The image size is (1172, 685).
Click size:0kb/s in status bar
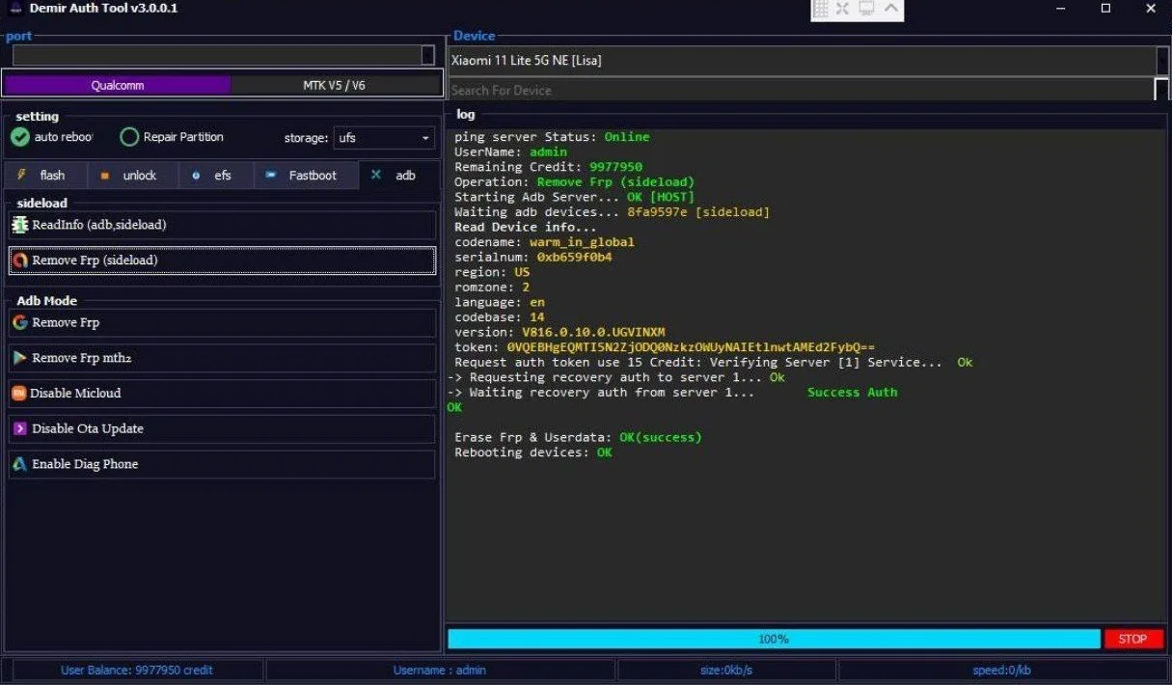(x=726, y=670)
